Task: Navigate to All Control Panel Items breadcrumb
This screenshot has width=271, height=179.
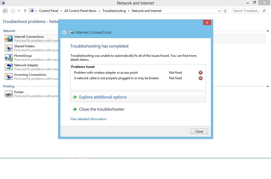Action: point(80,11)
